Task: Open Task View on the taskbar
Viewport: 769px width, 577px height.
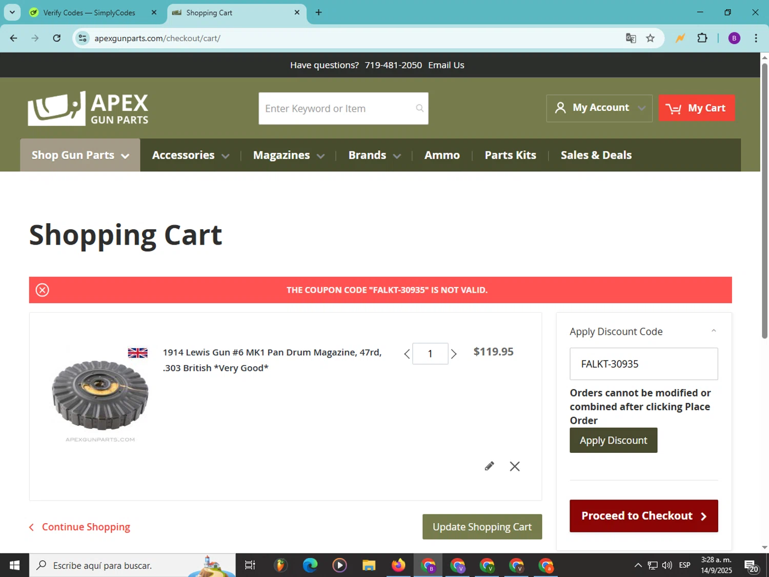Action: coord(250,565)
